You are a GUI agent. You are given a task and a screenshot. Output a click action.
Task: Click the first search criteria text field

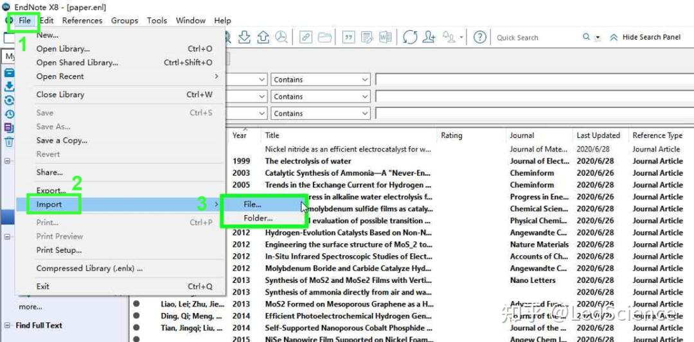pos(535,80)
